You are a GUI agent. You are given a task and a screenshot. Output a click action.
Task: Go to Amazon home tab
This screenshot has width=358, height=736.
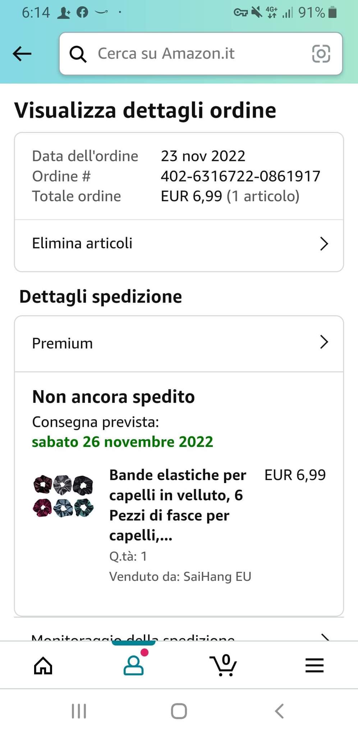click(43, 665)
